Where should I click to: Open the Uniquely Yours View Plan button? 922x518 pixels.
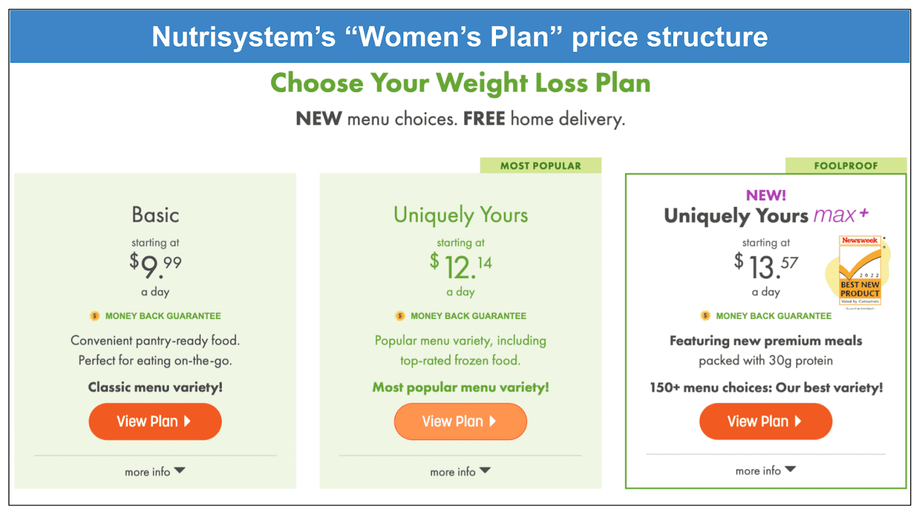pos(460,421)
